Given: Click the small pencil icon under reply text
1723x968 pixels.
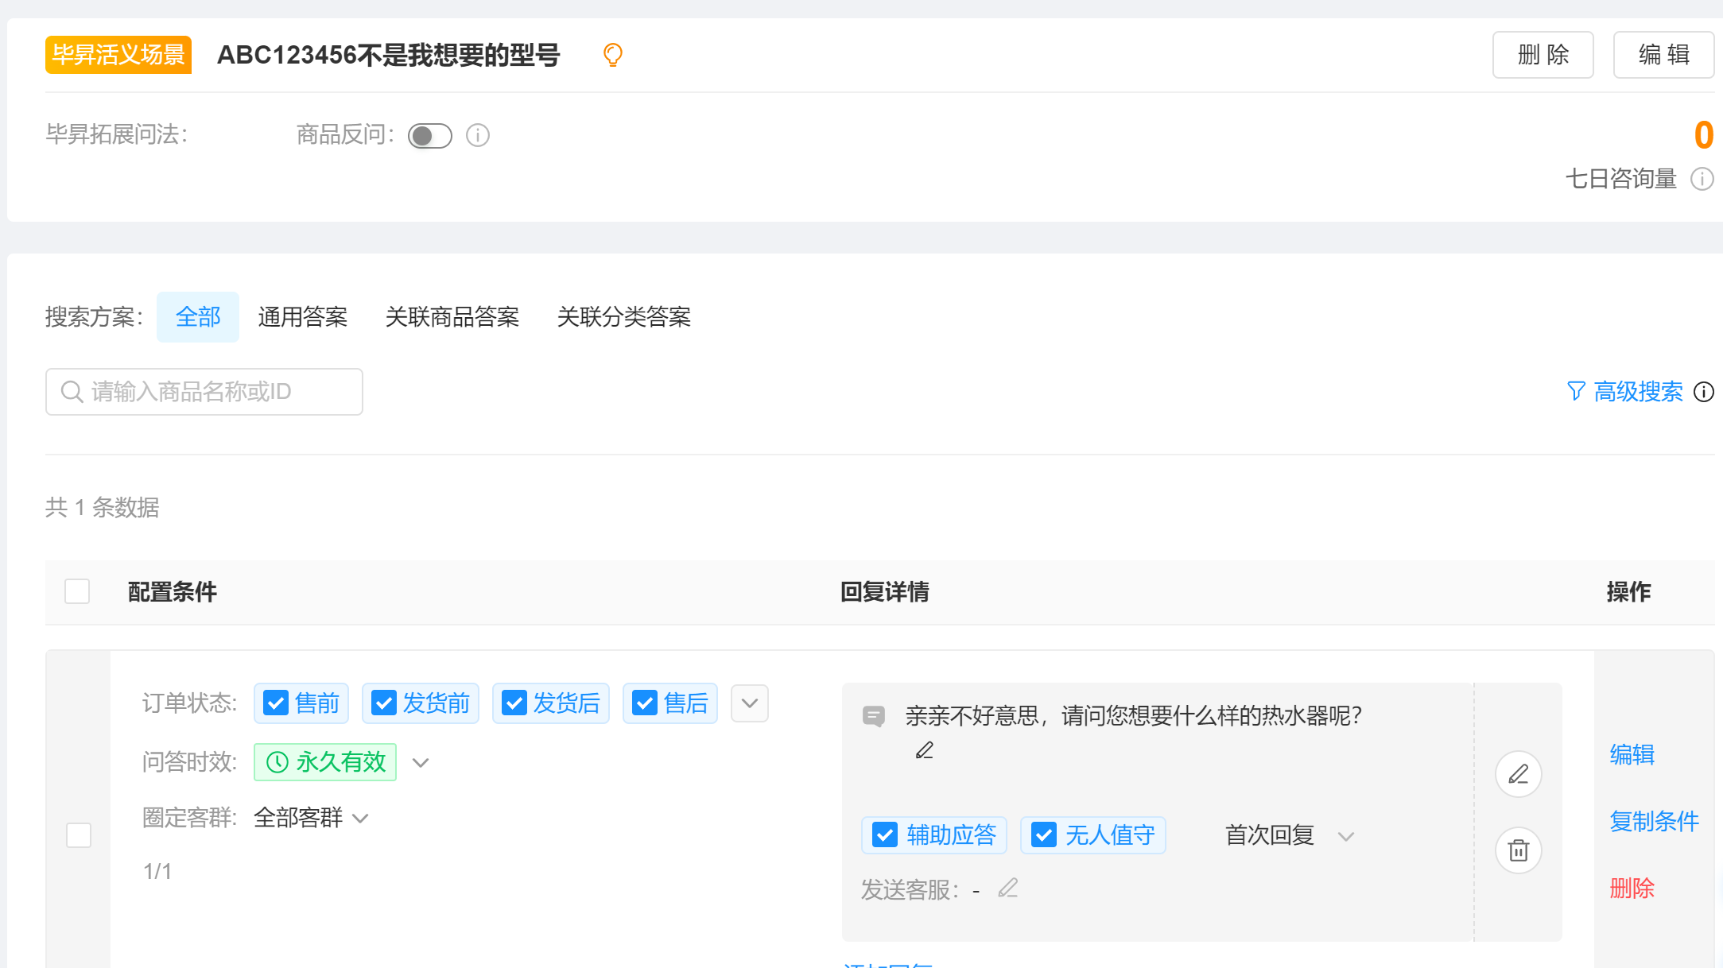Looking at the screenshot, I should [x=924, y=750].
